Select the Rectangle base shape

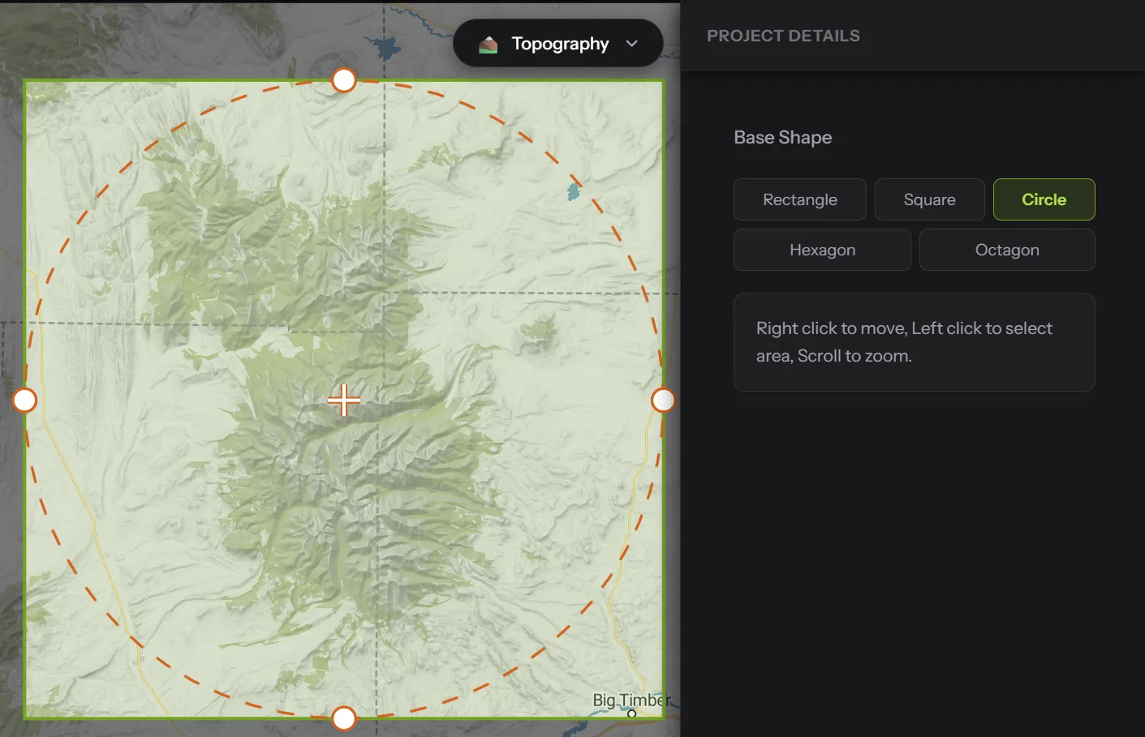click(x=799, y=199)
